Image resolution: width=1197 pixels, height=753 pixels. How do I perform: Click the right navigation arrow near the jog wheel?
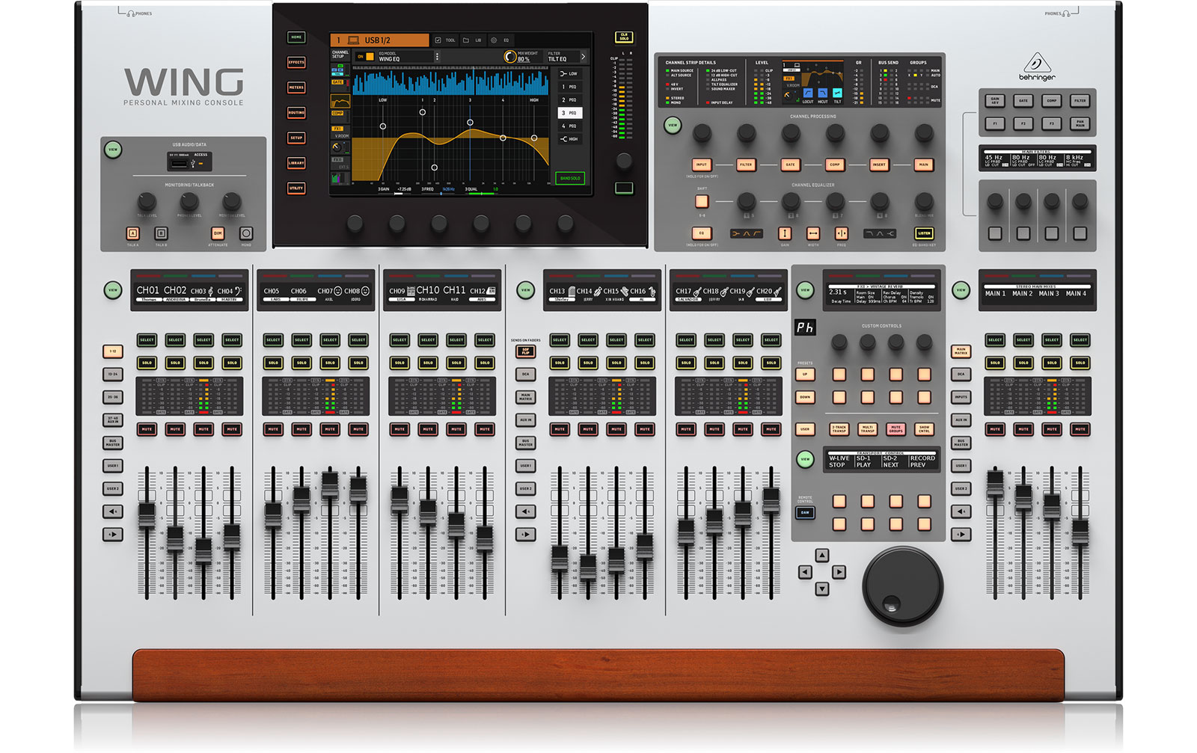(x=839, y=572)
